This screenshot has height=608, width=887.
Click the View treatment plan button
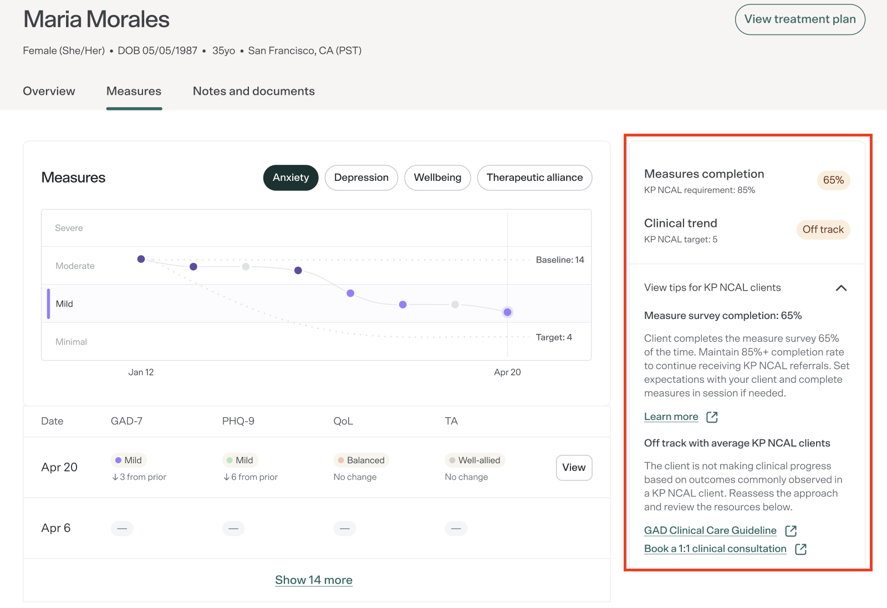tap(800, 19)
